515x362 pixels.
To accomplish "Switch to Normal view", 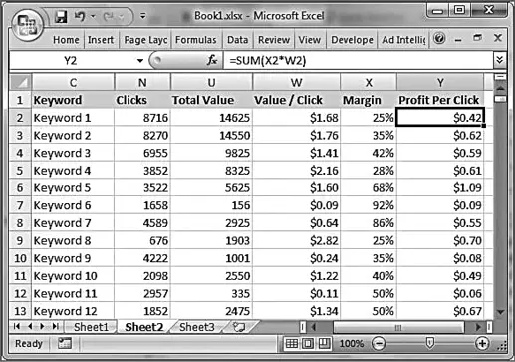I will 292,343.
